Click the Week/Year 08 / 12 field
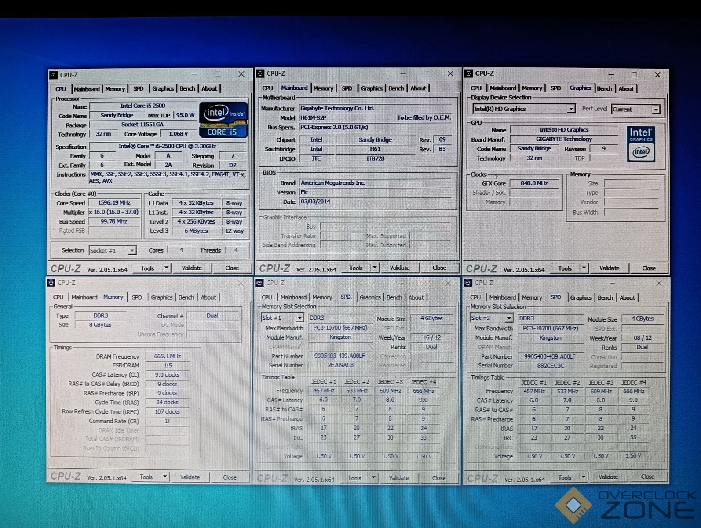This screenshot has width=701, height=528. click(x=643, y=338)
